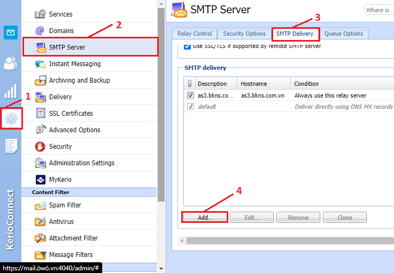Click the red Security hand icon
Viewport: 394px width, 273px height.
click(40, 147)
